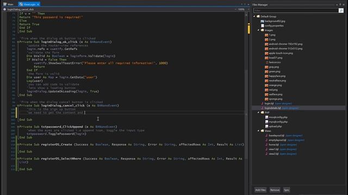This screenshot has width=348, height=195.
Task: Click the sadface.png image icon
Action: [x=266, y=94]
